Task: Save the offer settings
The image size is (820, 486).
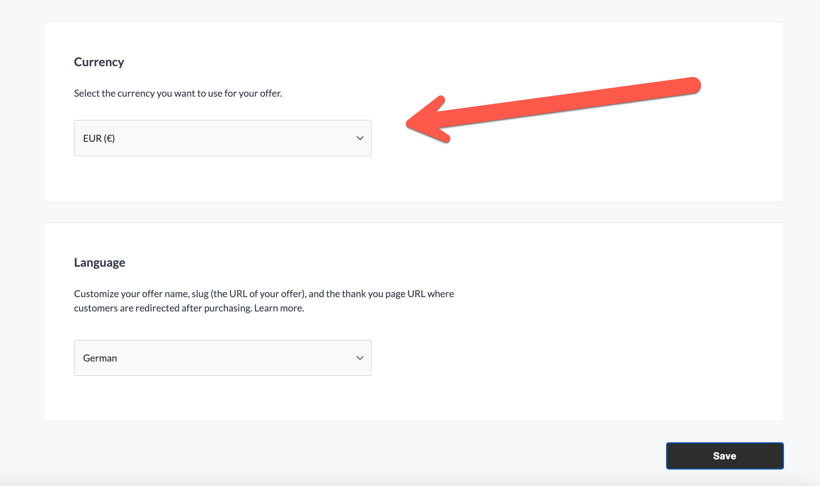Action: (x=725, y=456)
